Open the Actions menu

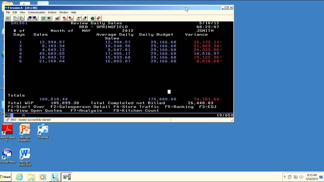coord(52,12)
